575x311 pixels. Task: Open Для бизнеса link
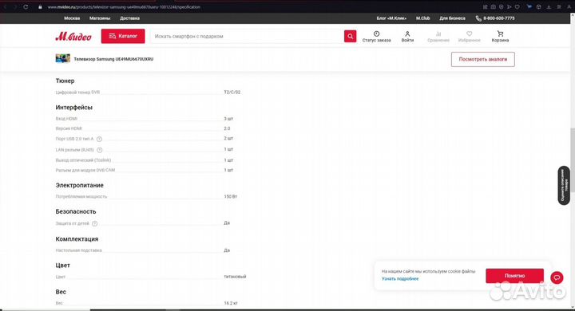point(453,18)
